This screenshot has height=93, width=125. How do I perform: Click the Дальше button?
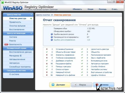tap(60, 85)
